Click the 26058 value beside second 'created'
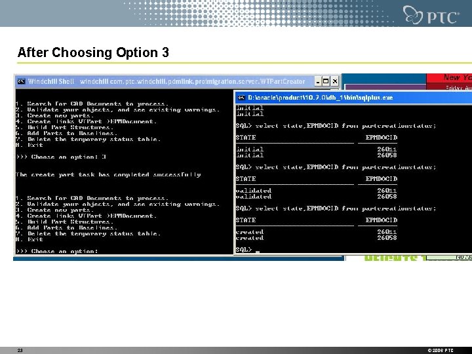 click(387, 238)
